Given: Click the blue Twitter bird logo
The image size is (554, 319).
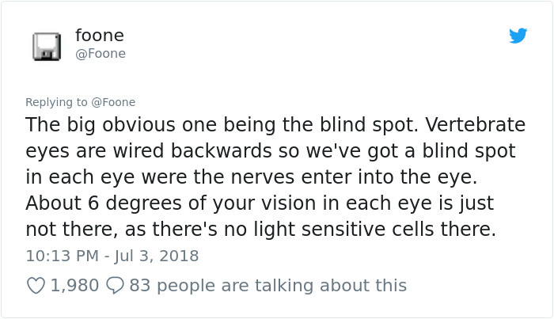Looking at the screenshot, I should click(x=518, y=36).
